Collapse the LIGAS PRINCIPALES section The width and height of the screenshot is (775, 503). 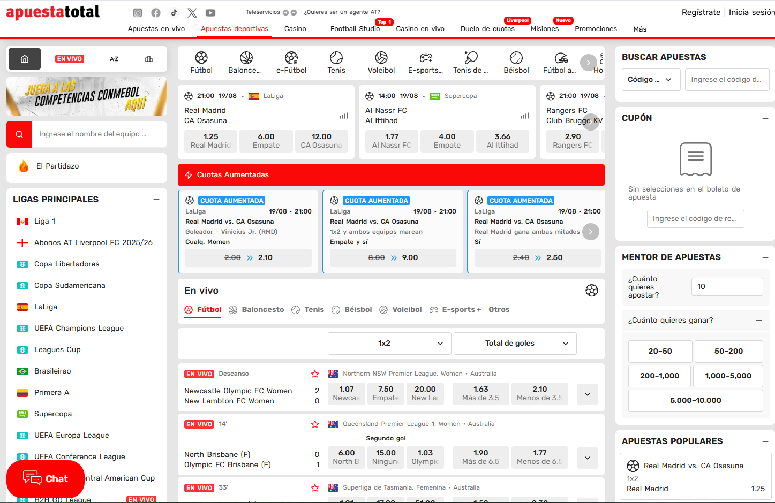[156, 199]
